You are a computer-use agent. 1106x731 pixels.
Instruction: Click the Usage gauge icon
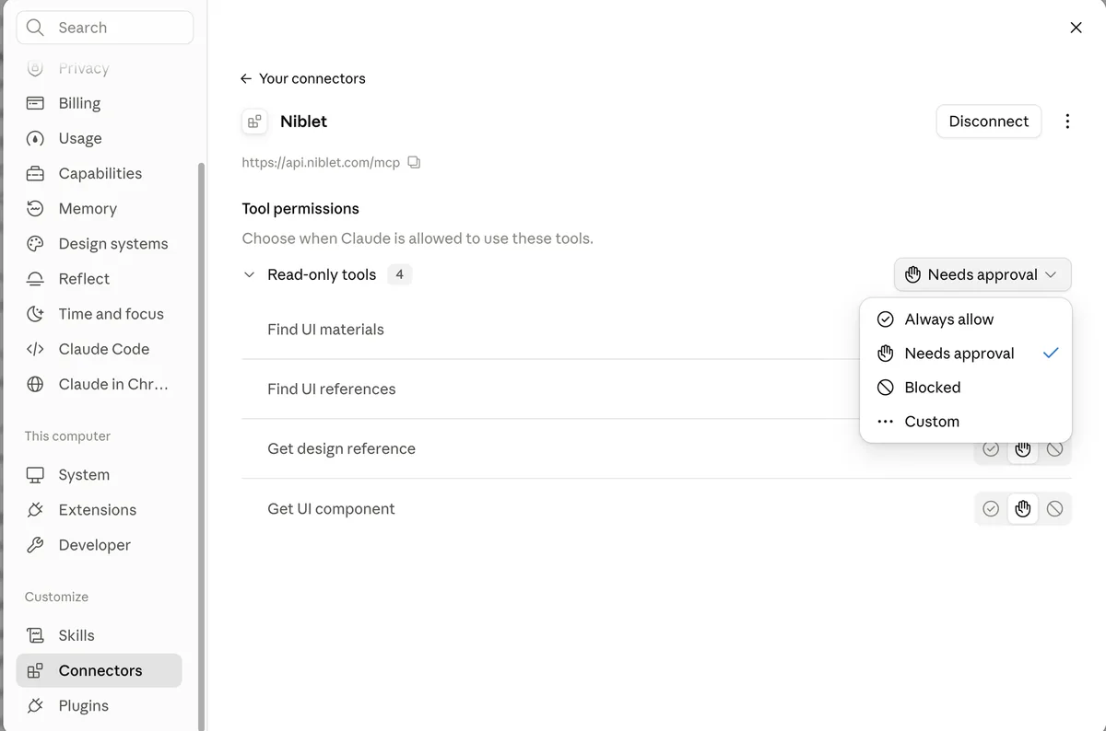[x=35, y=138]
